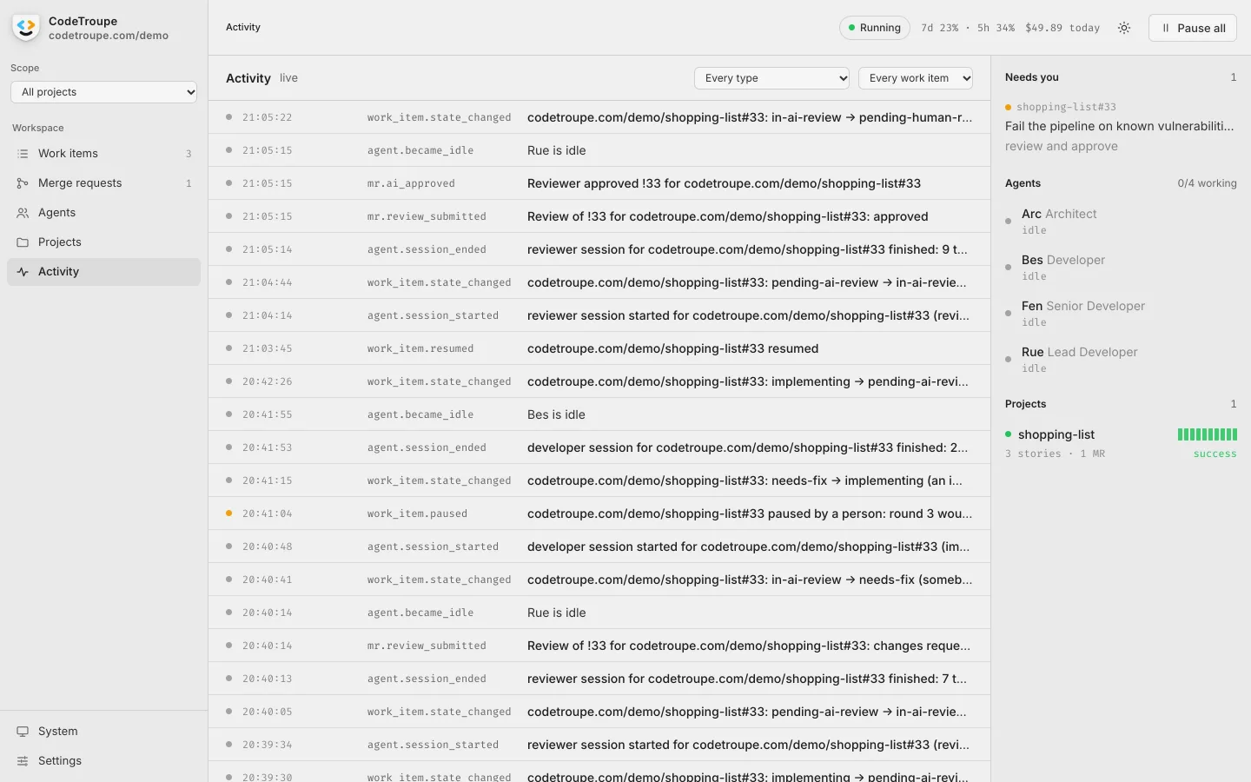Select the Reviewer approved !33 row
This screenshot has width=1251, height=782.
pyautogui.click(x=599, y=183)
